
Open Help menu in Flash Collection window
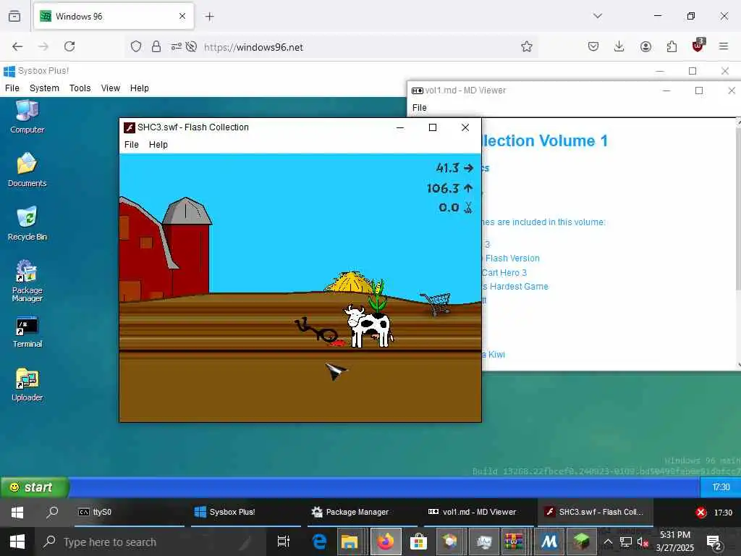158,145
